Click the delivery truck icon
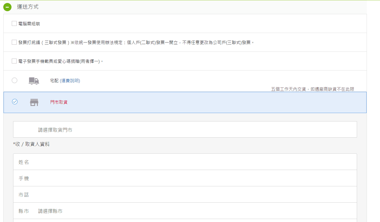This screenshot has height=222, width=380. [x=34, y=81]
